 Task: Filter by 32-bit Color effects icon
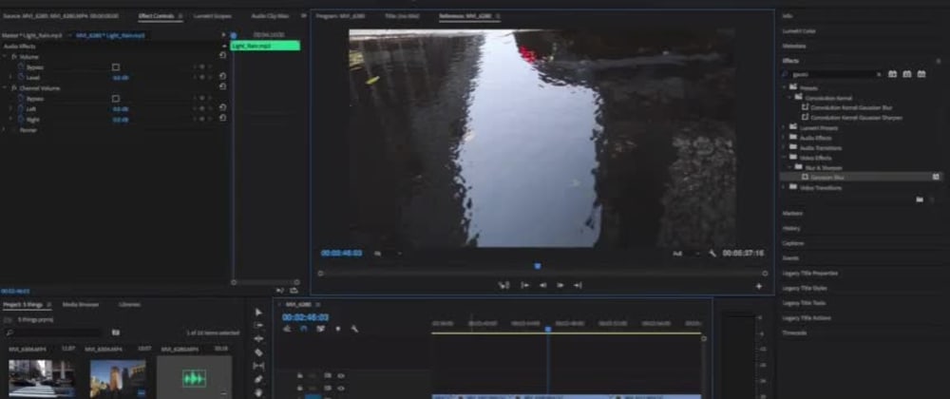(907, 74)
